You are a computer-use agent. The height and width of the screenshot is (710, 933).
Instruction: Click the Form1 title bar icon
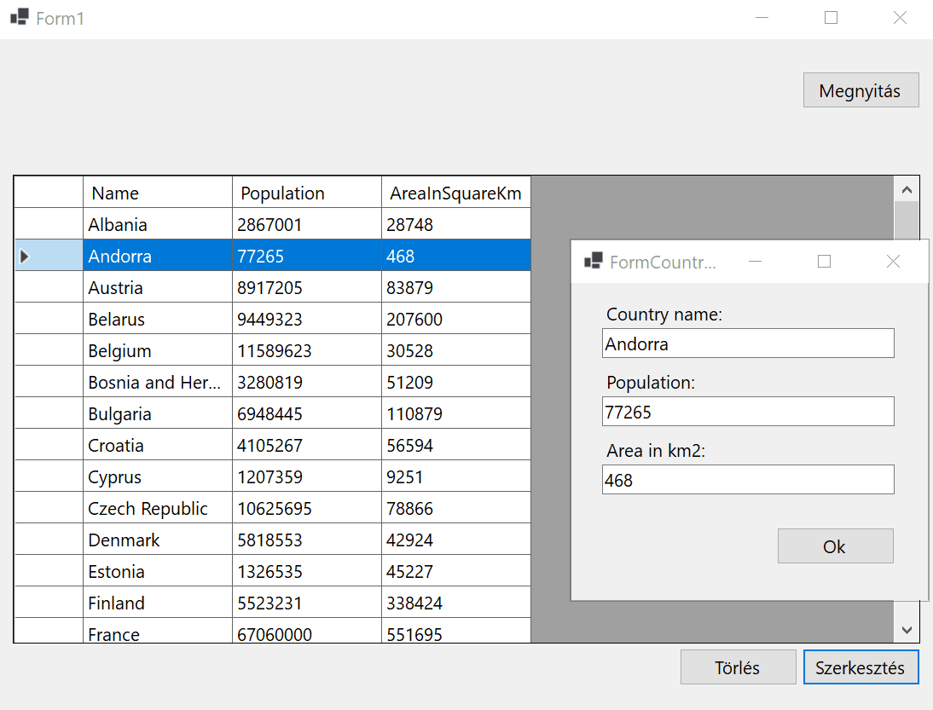point(19,18)
